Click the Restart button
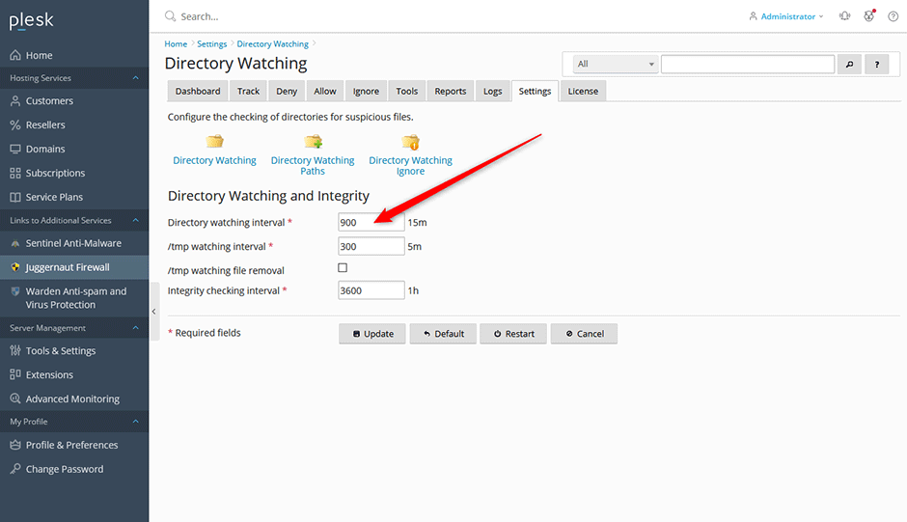 click(x=513, y=334)
